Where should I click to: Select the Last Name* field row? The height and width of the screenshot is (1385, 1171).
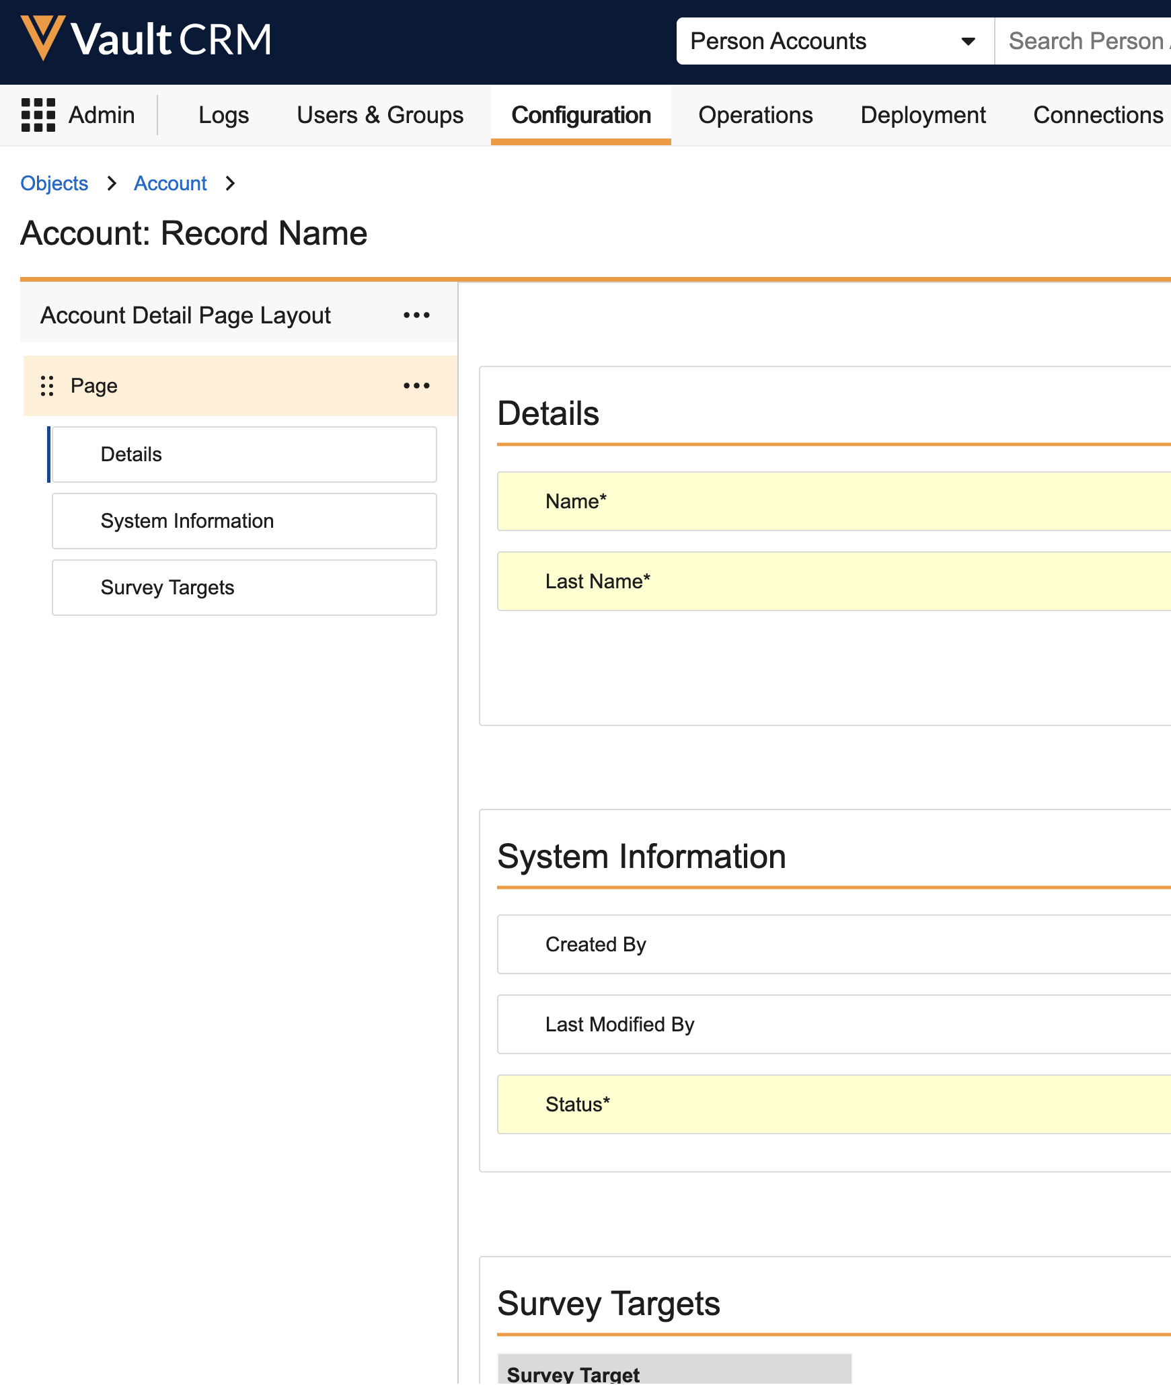834,582
